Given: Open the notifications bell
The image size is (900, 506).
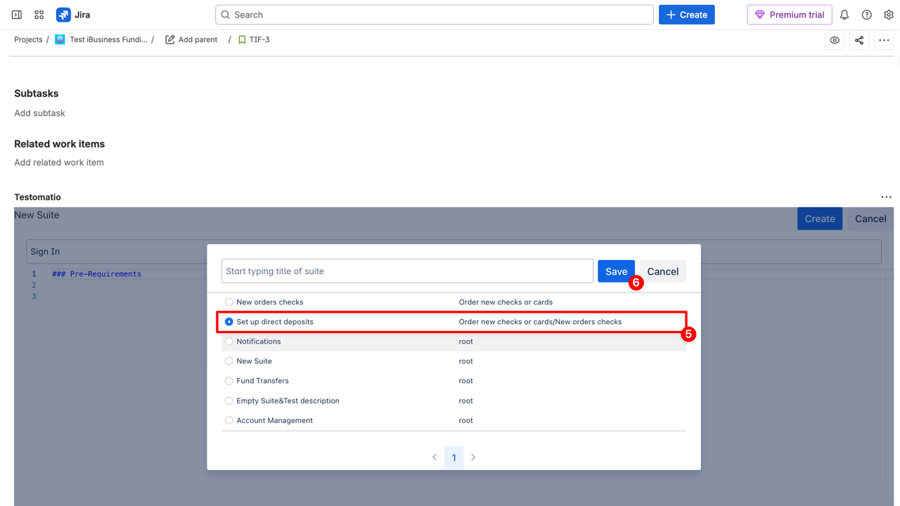Looking at the screenshot, I should 844,15.
